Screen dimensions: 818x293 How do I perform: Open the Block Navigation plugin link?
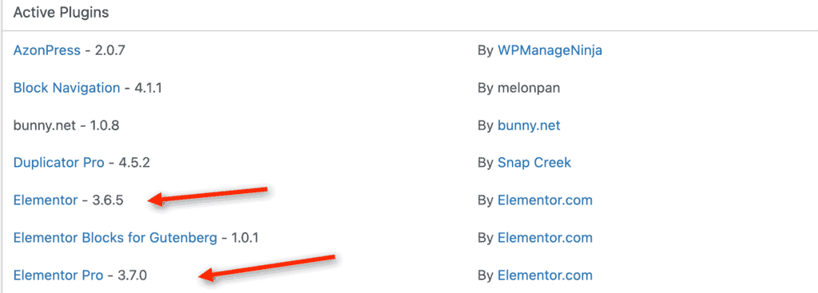pos(67,88)
